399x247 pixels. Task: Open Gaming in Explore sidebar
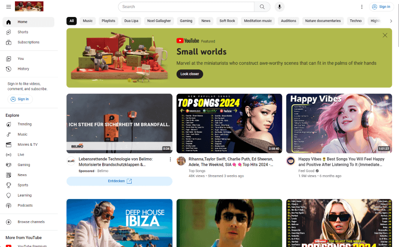[28, 165]
